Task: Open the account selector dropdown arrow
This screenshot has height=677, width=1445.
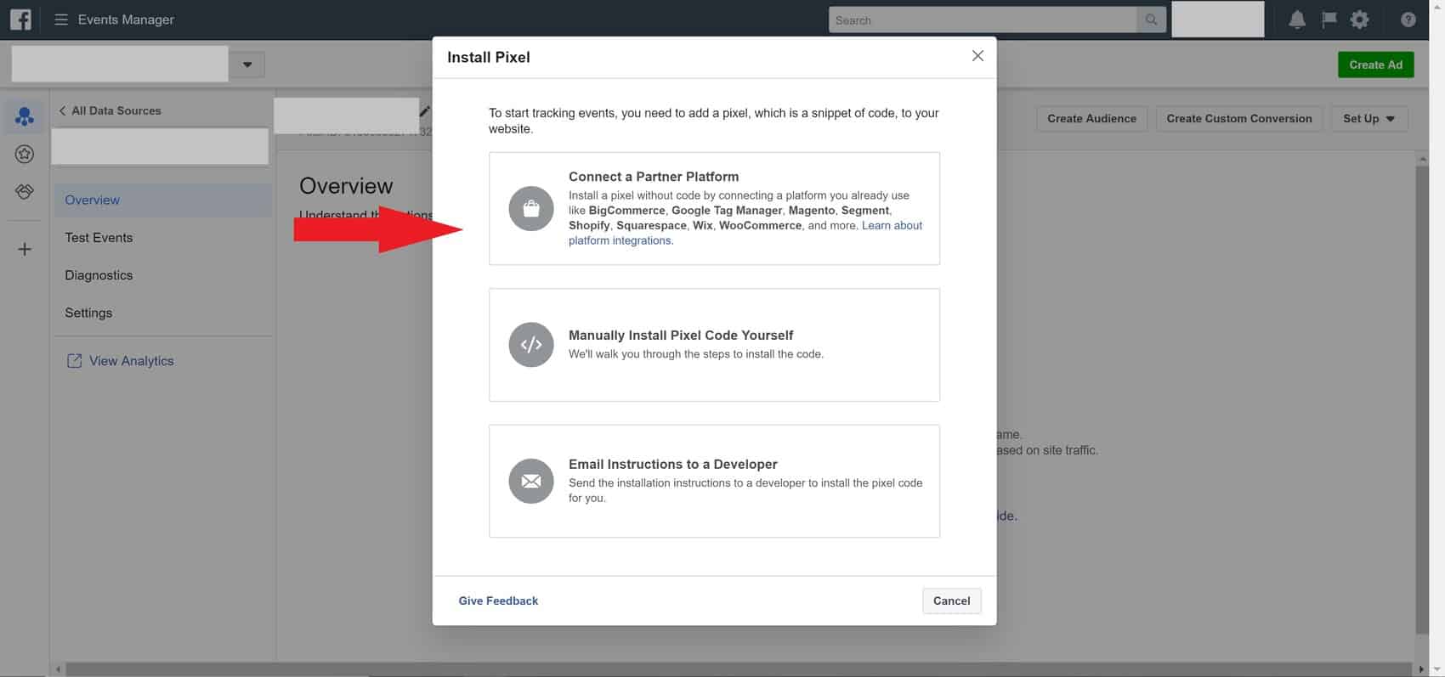Action: [247, 65]
